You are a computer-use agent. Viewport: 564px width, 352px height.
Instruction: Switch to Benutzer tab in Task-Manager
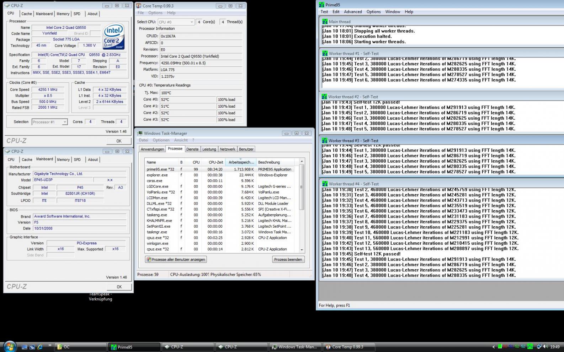(x=246, y=149)
